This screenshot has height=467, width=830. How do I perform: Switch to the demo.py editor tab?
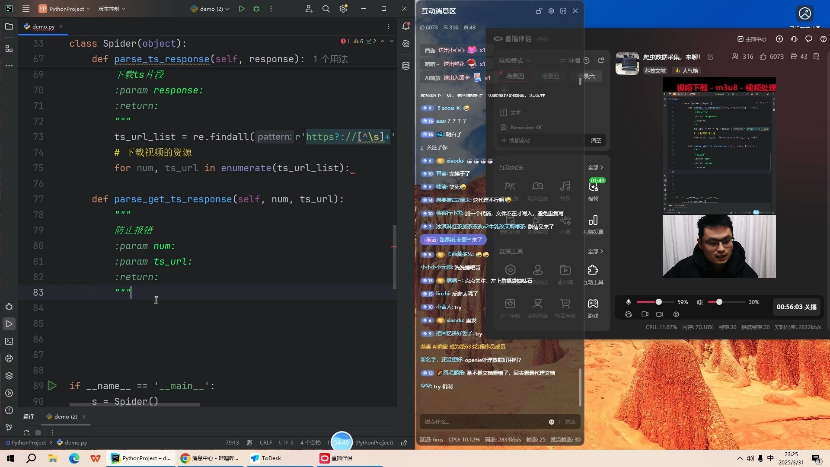click(43, 26)
